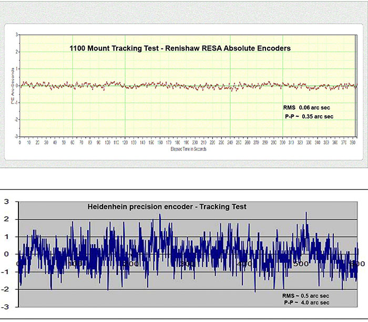The image size is (368, 322).
Task: Click the 240 tick on top chart's time axis
Action: point(230,143)
